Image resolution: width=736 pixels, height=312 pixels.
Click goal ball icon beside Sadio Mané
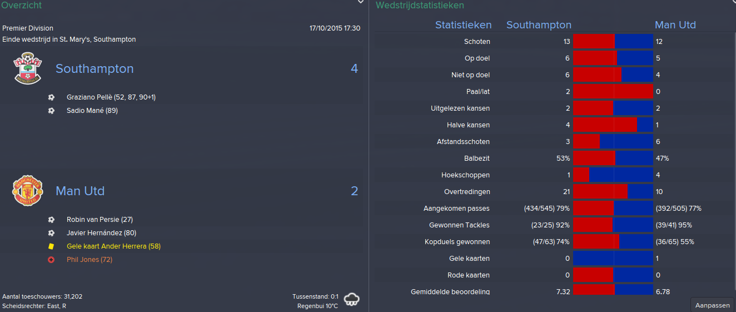(51, 111)
